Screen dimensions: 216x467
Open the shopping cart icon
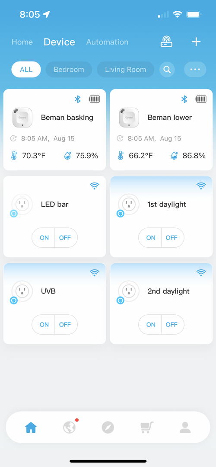pyautogui.click(x=147, y=427)
